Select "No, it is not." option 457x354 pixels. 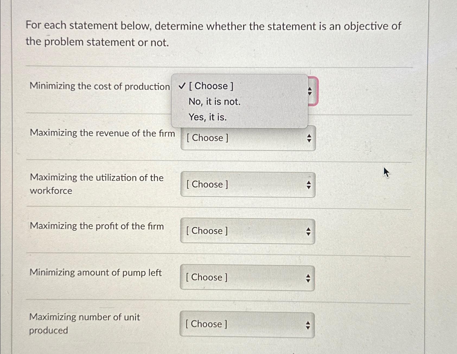[214, 102]
